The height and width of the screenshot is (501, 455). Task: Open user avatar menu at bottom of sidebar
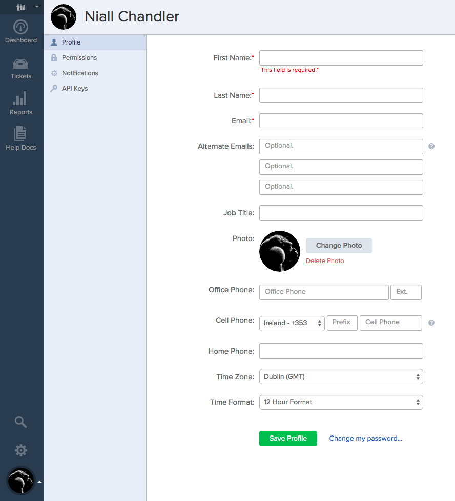[x=21, y=481]
